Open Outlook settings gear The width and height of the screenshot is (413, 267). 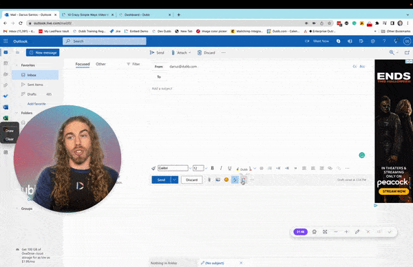(x=372, y=41)
